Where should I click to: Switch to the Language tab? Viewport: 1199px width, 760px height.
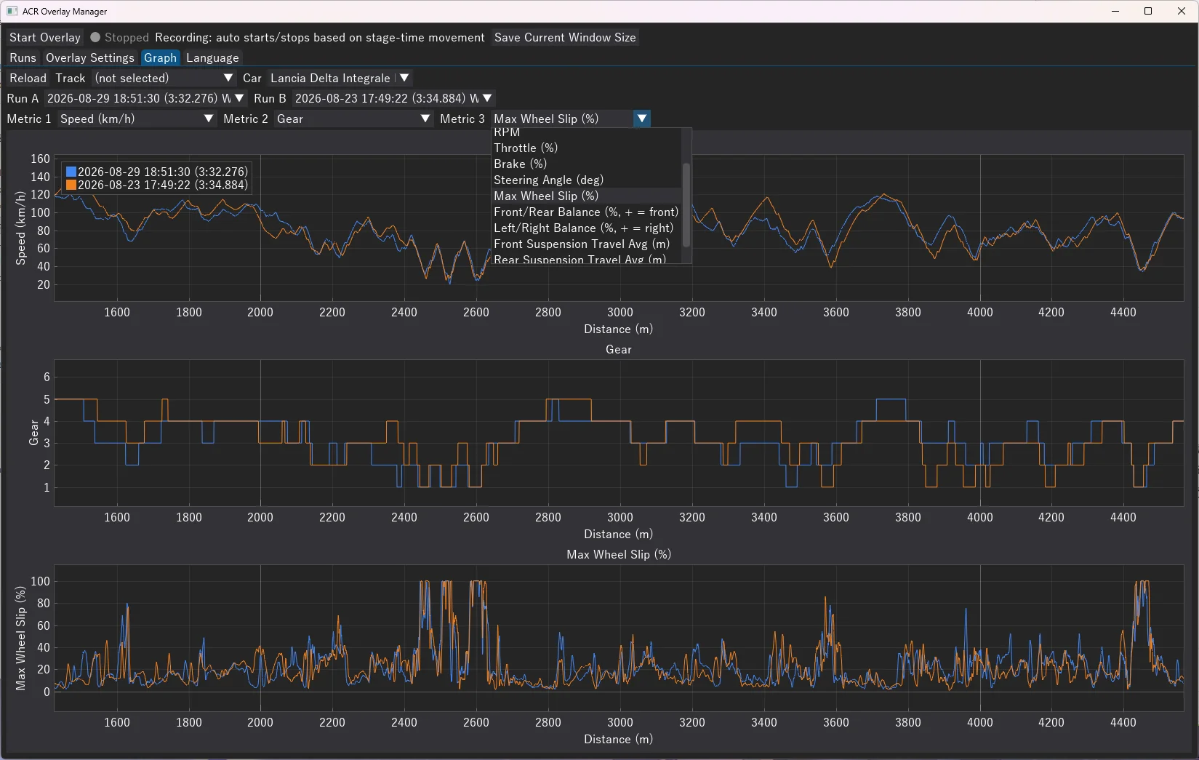coord(212,57)
